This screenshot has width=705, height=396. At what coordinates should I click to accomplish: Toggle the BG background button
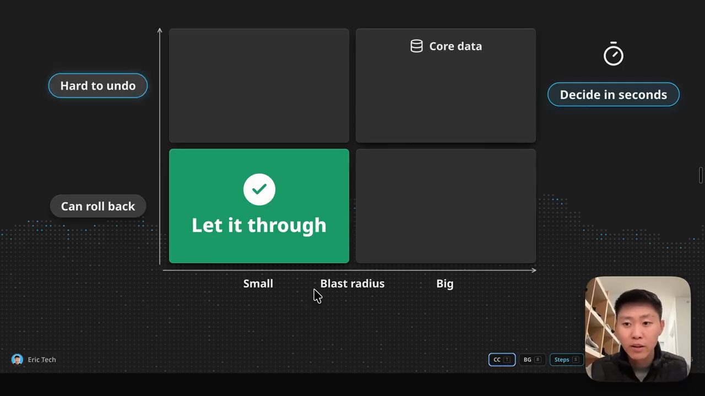click(x=532, y=360)
